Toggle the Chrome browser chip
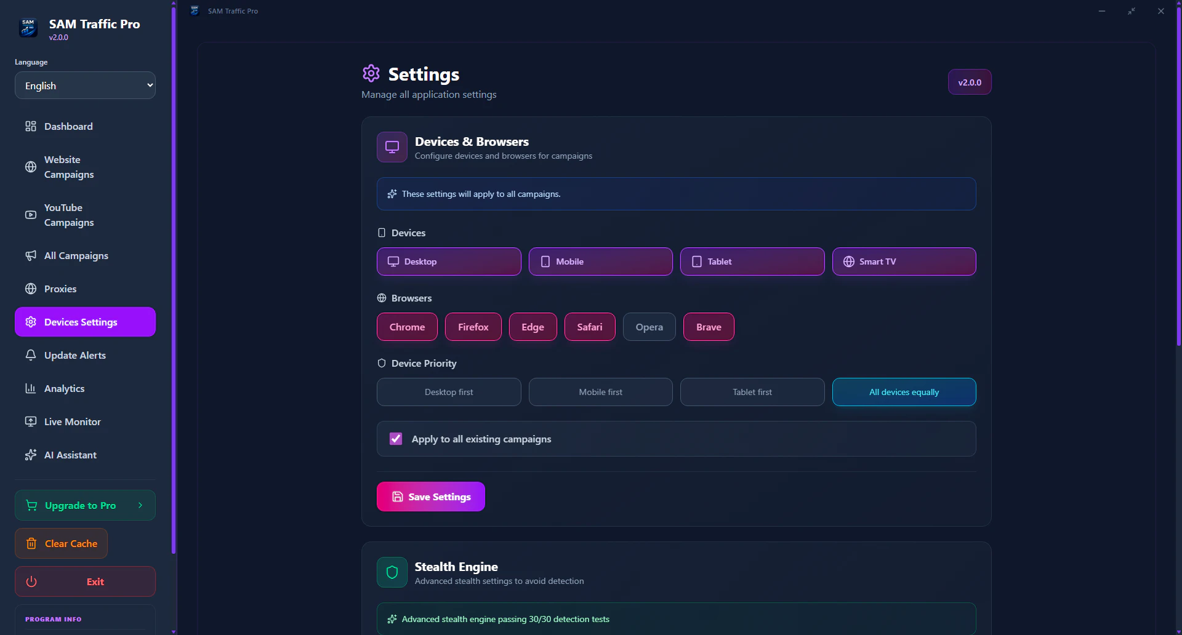This screenshot has width=1182, height=635. [x=407, y=327]
